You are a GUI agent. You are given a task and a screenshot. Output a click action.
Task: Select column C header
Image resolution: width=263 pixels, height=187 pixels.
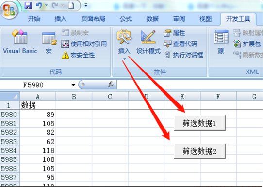[x=110, y=96]
